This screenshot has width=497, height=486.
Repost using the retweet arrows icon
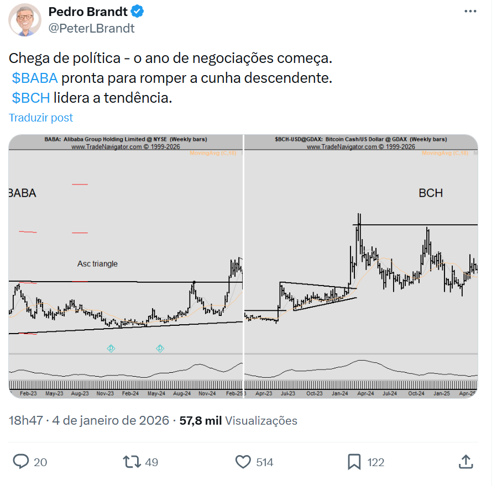(x=133, y=462)
